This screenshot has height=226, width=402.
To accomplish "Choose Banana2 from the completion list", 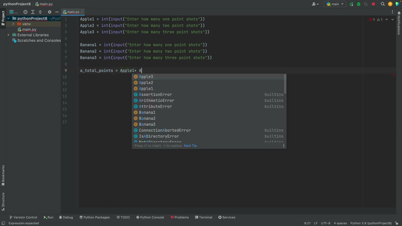I will pos(209,118).
